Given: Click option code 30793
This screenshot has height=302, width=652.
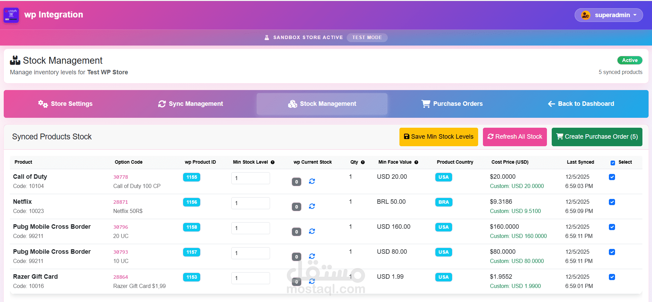Looking at the screenshot, I should pyautogui.click(x=120, y=252).
